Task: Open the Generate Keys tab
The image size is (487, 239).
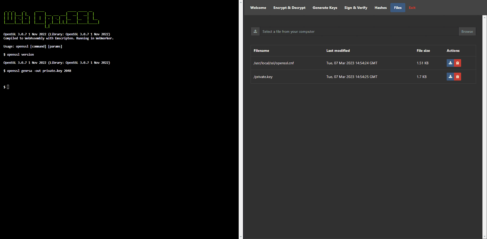Action: (x=325, y=8)
